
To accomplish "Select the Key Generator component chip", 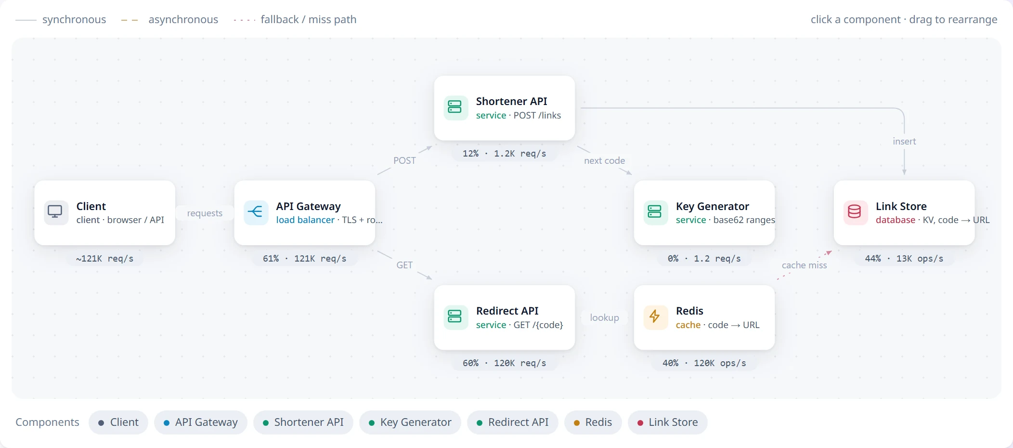I will coord(410,422).
